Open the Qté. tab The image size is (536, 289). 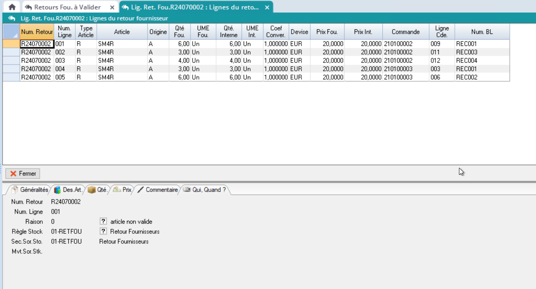[98, 190]
